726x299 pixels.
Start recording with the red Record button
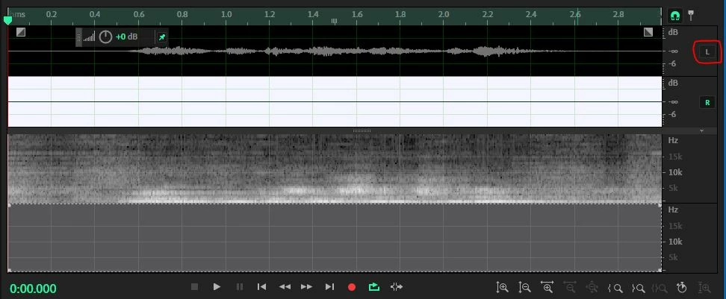pos(352,287)
